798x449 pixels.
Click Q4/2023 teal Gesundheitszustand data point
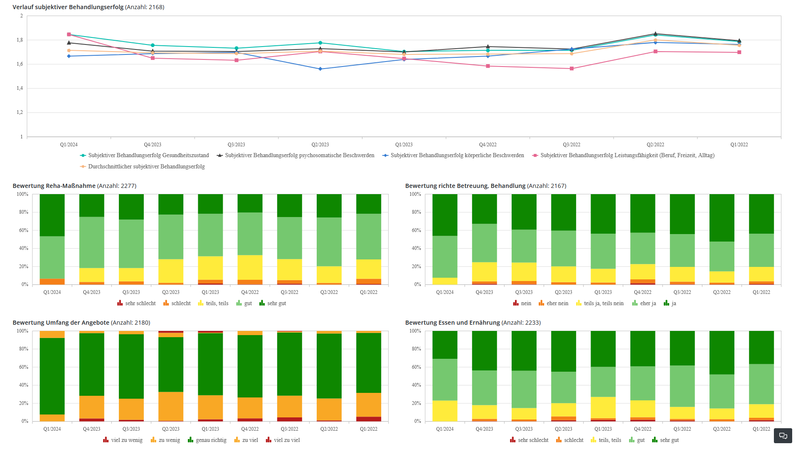pos(153,45)
